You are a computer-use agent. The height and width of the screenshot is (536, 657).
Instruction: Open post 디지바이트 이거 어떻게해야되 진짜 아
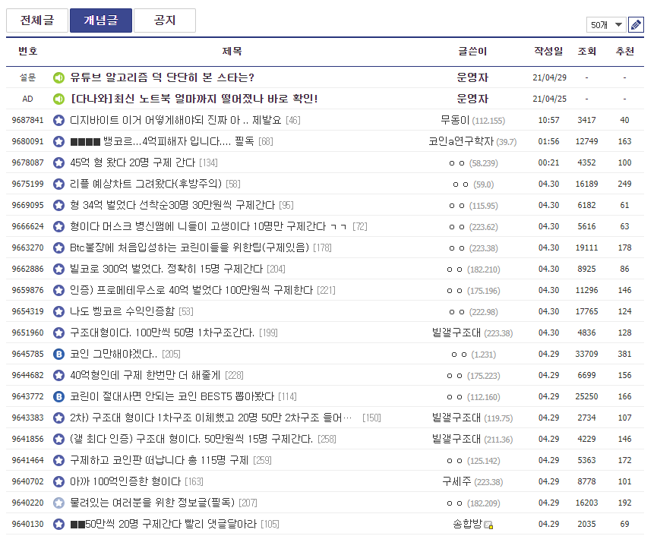tap(175, 120)
